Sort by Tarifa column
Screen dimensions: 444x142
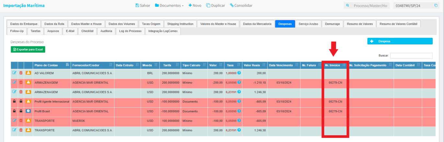[170, 65]
